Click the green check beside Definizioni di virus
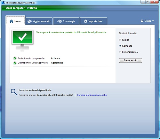The image size is (160, 139). [15, 63]
